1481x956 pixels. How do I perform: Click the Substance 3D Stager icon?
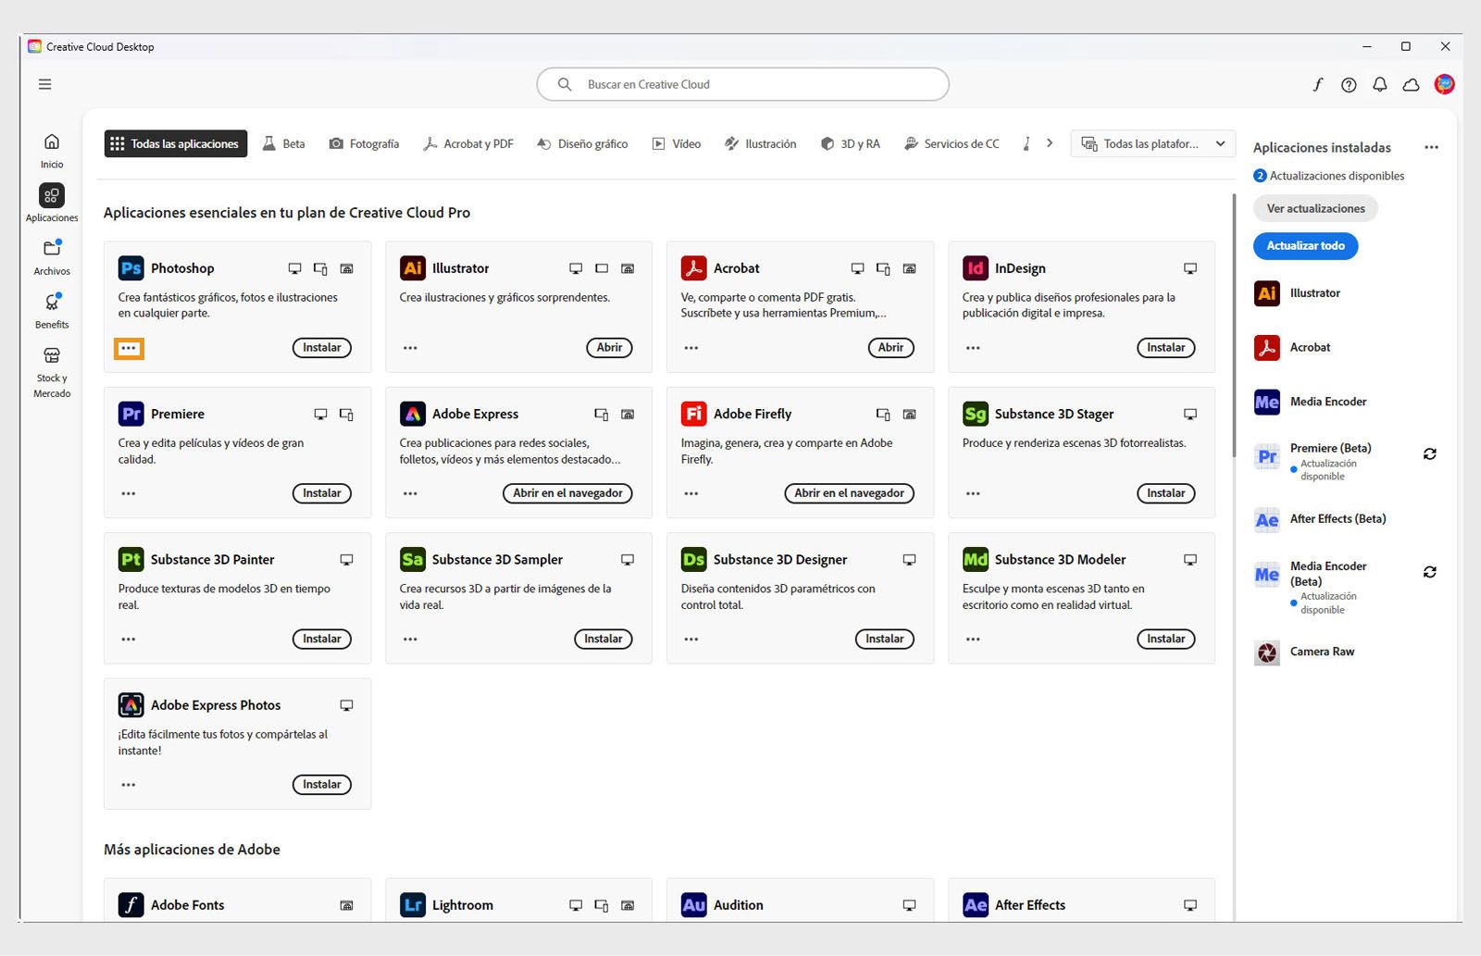coord(975,414)
